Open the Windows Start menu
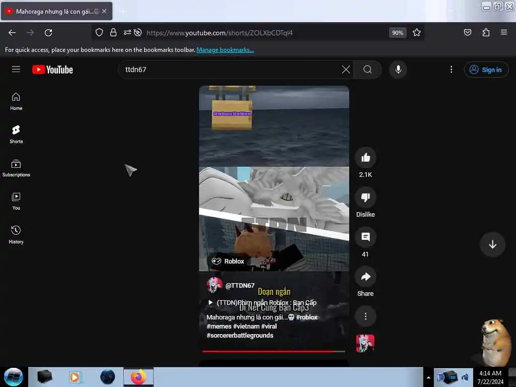The height and width of the screenshot is (387, 516). (13, 377)
